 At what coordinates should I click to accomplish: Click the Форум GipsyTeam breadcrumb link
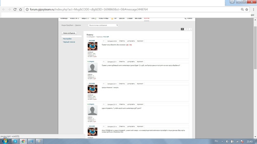click(67, 25)
